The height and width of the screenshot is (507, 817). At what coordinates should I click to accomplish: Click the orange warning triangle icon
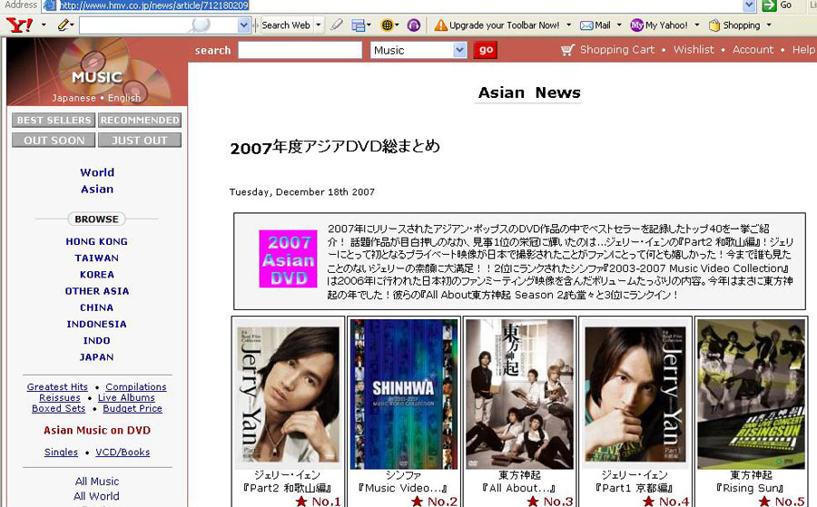pyautogui.click(x=441, y=25)
